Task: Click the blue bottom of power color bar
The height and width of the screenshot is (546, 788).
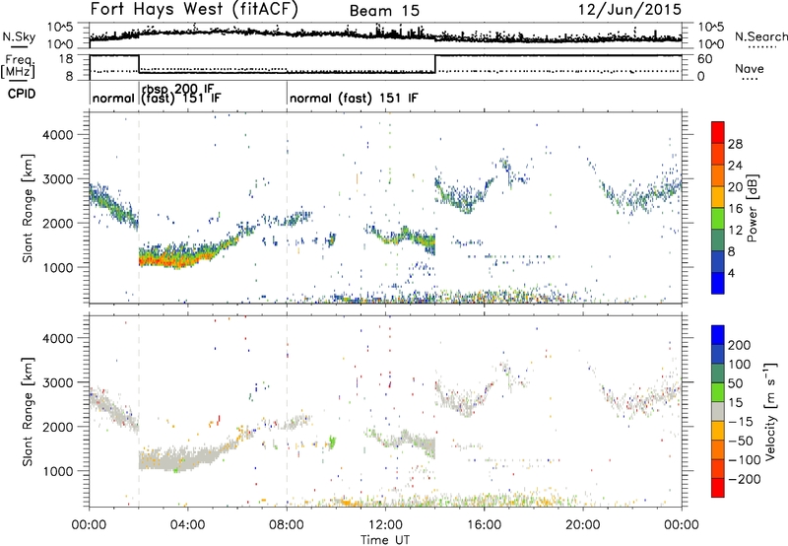Action: (x=718, y=283)
